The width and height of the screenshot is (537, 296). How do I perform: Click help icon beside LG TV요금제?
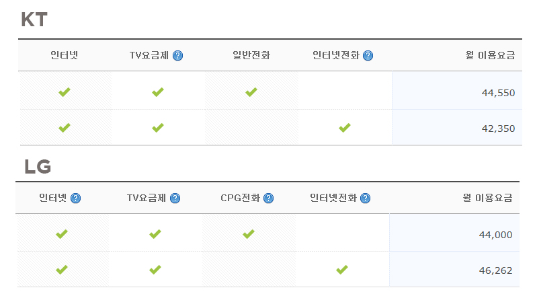point(175,198)
